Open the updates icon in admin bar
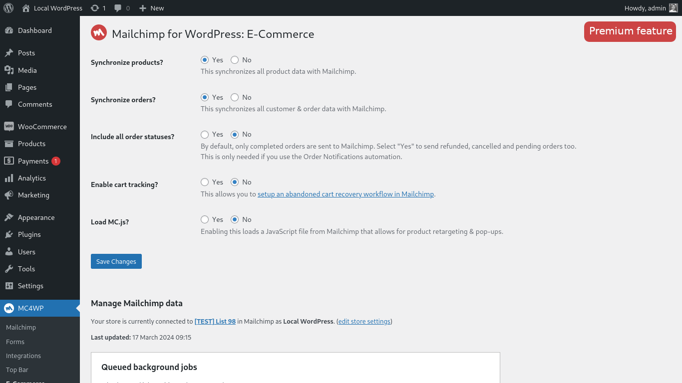Viewport: 682px width, 383px height. pyautogui.click(x=95, y=8)
